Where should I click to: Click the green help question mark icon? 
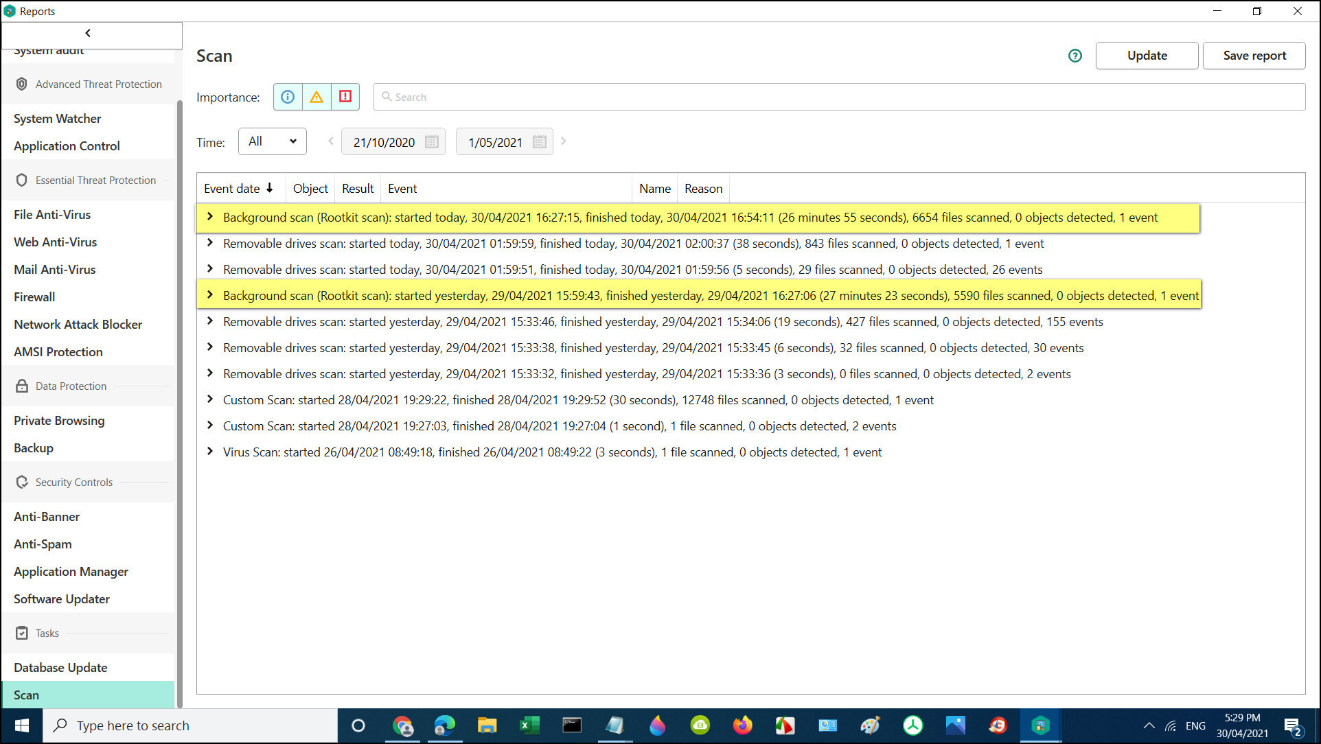pyautogui.click(x=1075, y=56)
